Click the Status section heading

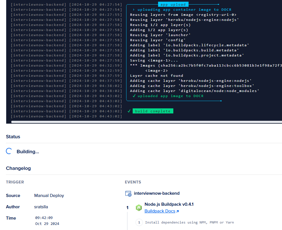13,137
